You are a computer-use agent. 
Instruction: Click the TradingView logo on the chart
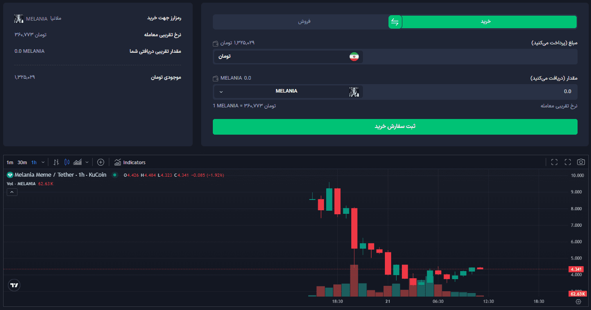click(x=14, y=285)
